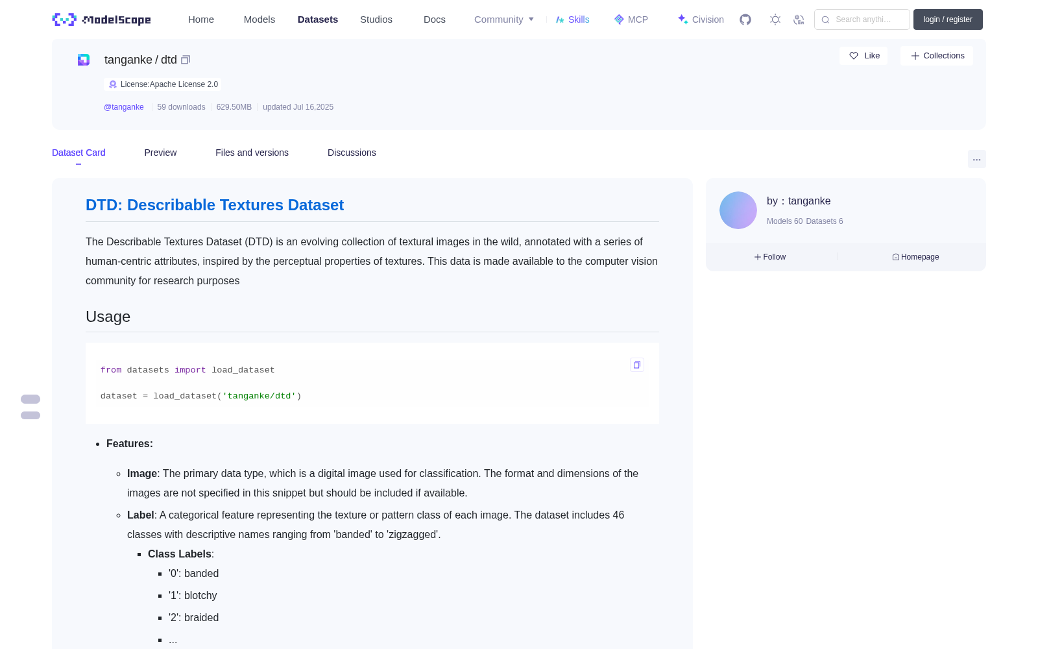
Task: Visit the author Homepage link
Action: [x=915, y=257]
